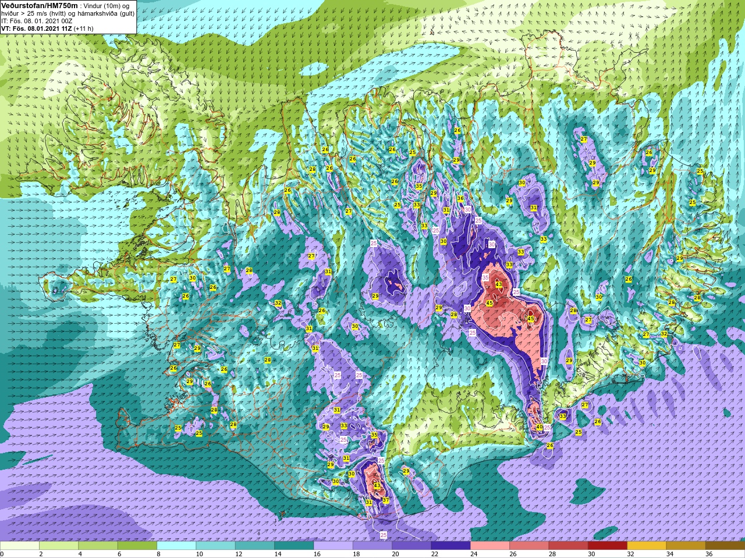Click the teal 12–14 m/s legend swatch

point(255,546)
